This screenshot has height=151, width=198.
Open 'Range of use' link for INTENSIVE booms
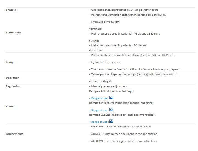[x=99, y=110]
